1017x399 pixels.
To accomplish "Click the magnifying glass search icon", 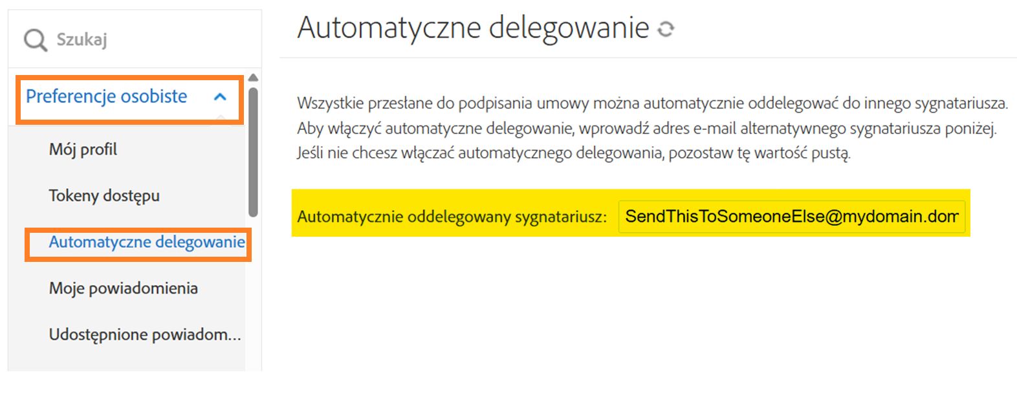I will click(x=35, y=40).
